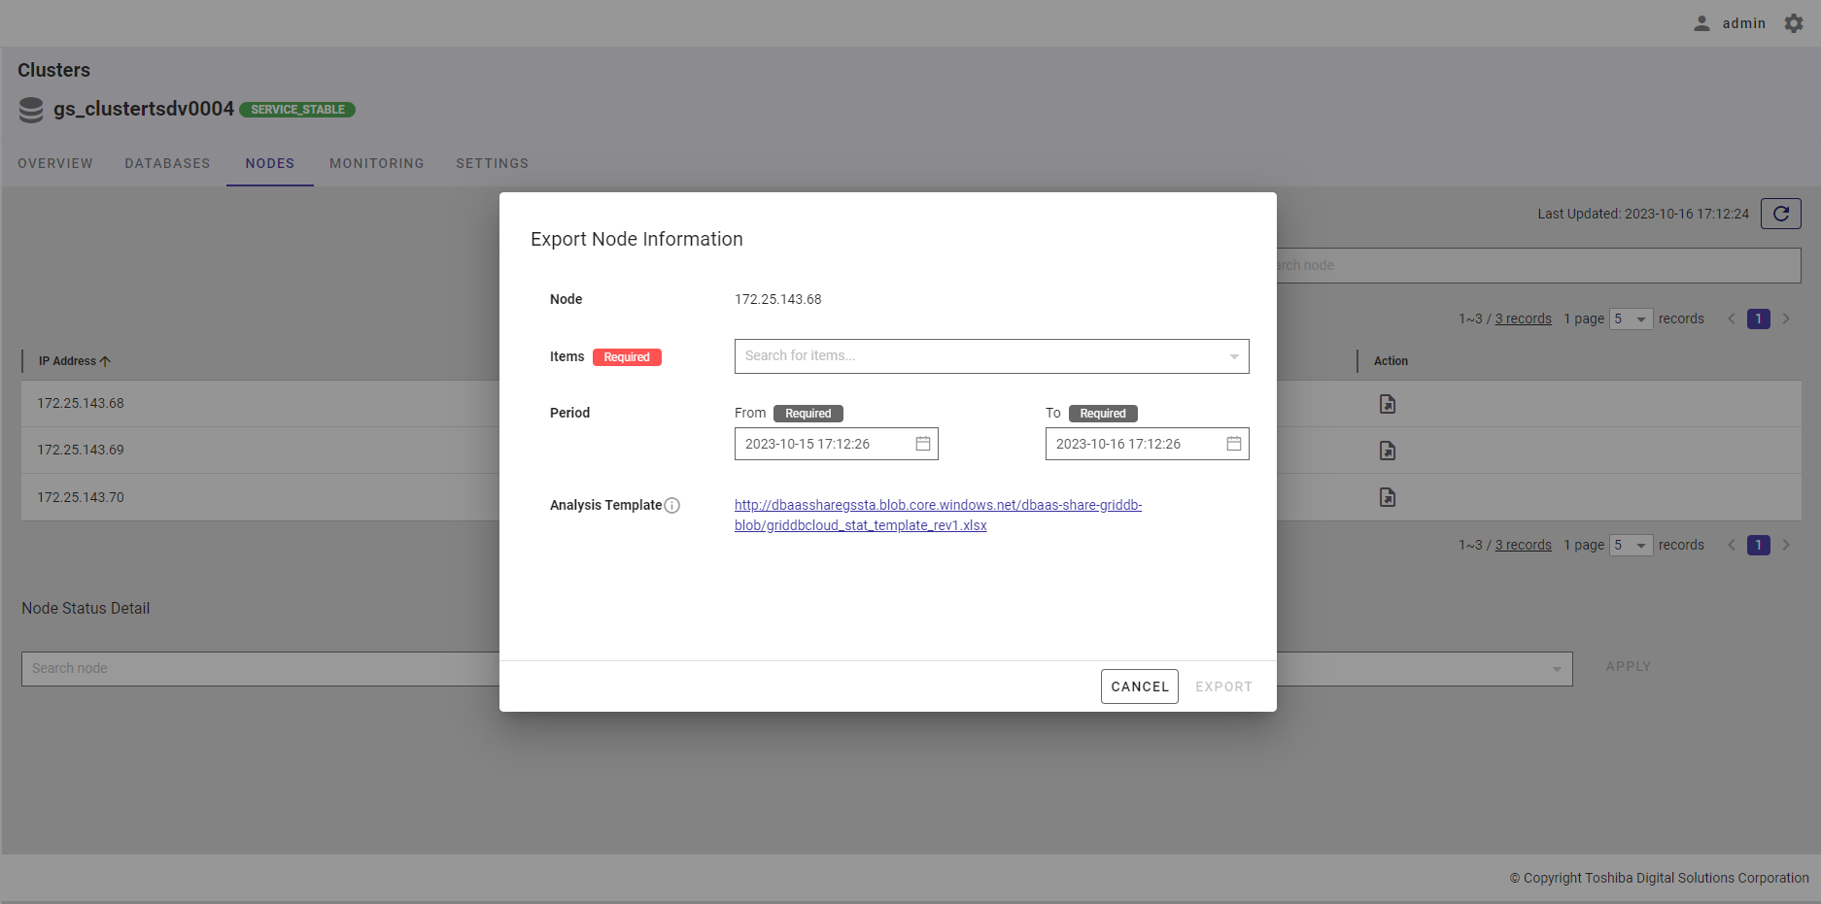Image resolution: width=1821 pixels, height=904 pixels.
Task: Click the refresh button beside Last Updated
Action: tap(1780, 214)
